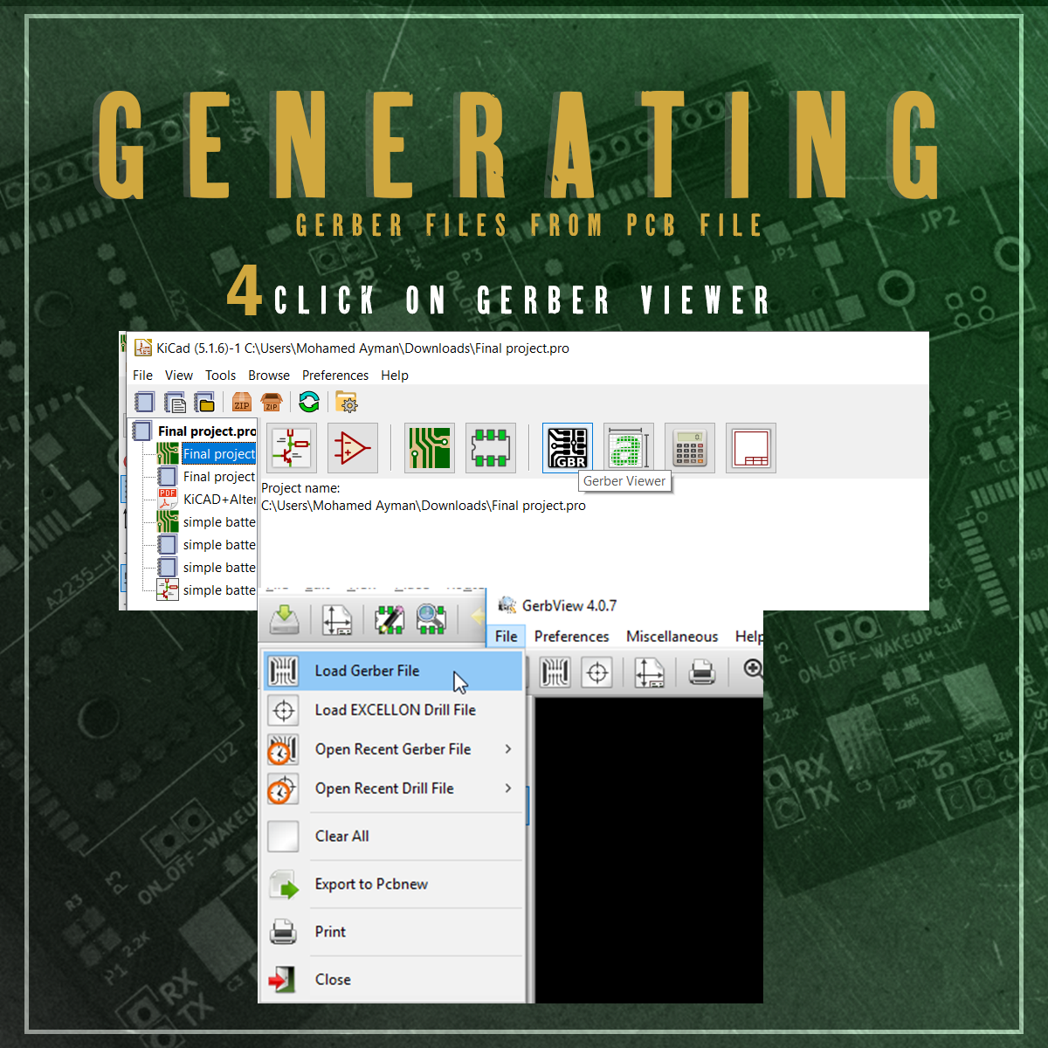
Task: Click the save-to-drive icon with green arrow
Action: [x=285, y=619]
